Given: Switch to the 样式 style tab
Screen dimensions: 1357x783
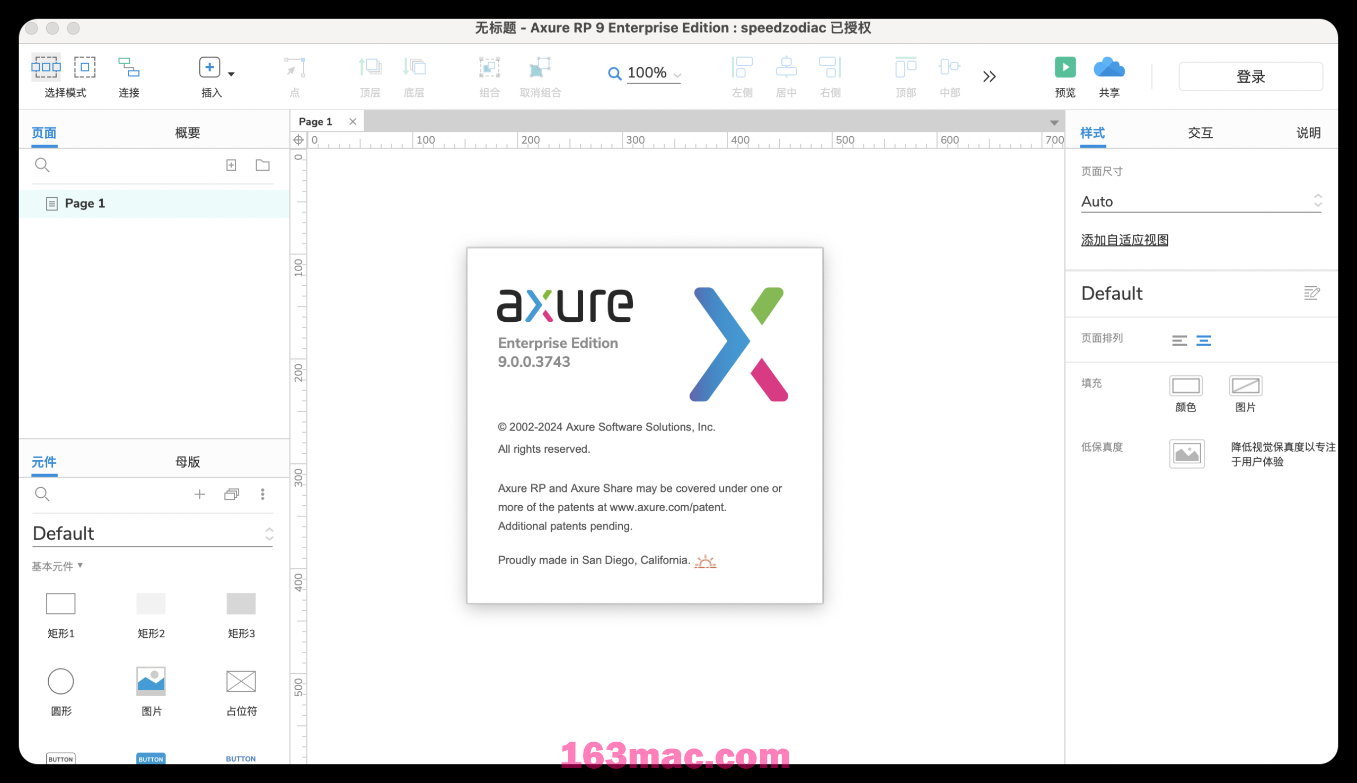Looking at the screenshot, I should [1092, 133].
